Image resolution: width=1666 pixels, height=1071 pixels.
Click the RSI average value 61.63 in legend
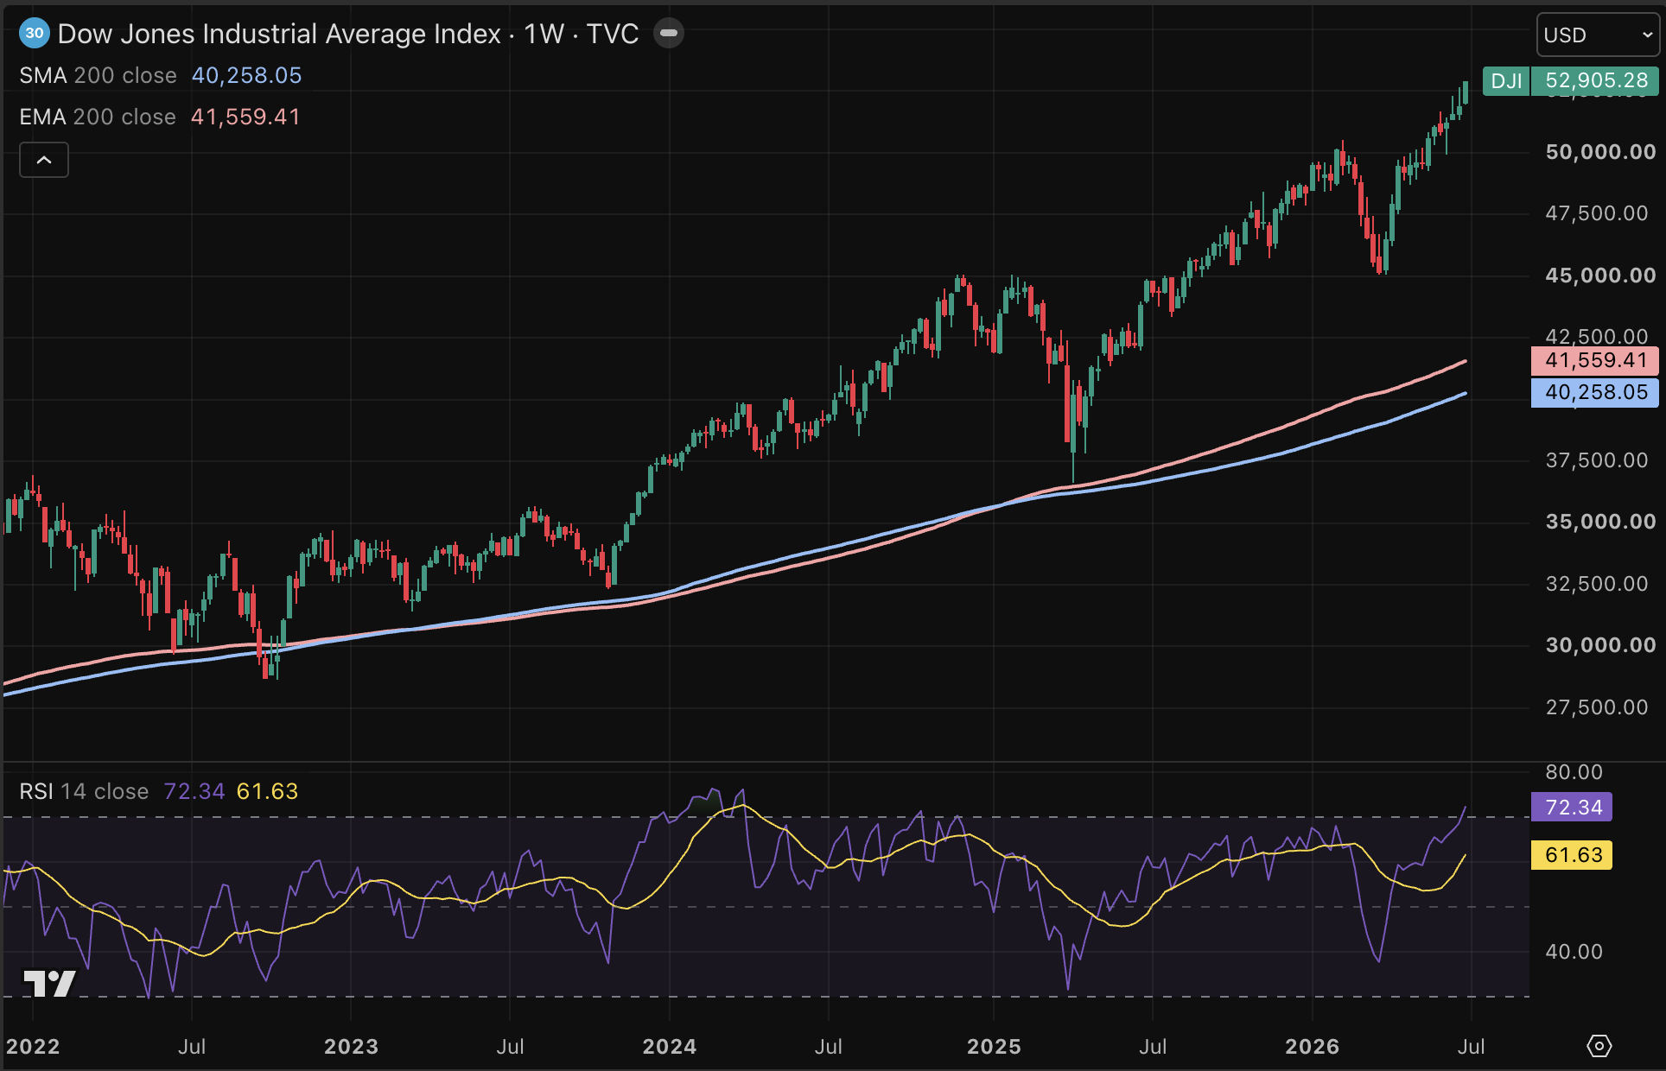(267, 792)
